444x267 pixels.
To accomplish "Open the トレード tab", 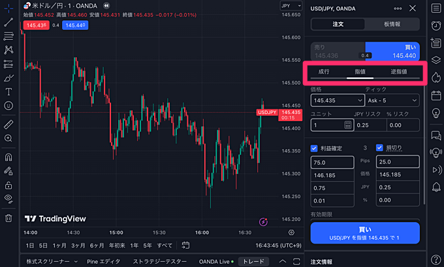I will point(253,262).
